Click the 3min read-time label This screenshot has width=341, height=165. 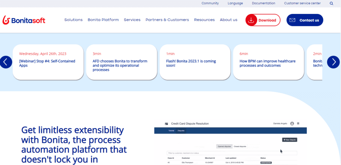click(97, 54)
